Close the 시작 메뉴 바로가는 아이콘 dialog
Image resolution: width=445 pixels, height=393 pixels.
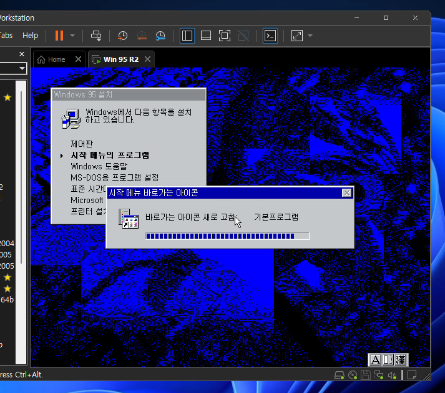[x=347, y=193]
